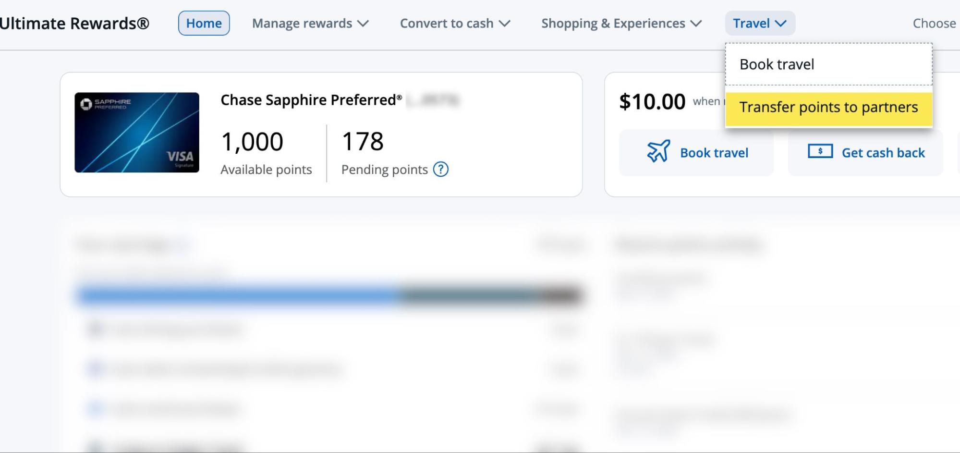Click the Book travel button
This screenshot has height=453, width=960.
(x=696, y=152)
